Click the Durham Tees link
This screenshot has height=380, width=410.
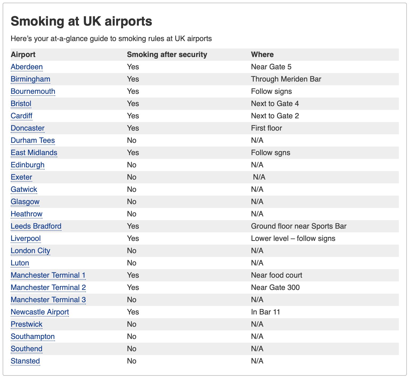pos(33,140)
